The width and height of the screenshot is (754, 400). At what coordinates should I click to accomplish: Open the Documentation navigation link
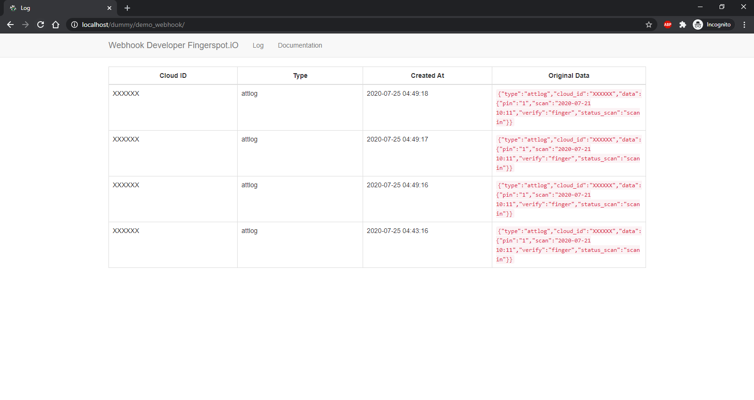coord(300,46)
